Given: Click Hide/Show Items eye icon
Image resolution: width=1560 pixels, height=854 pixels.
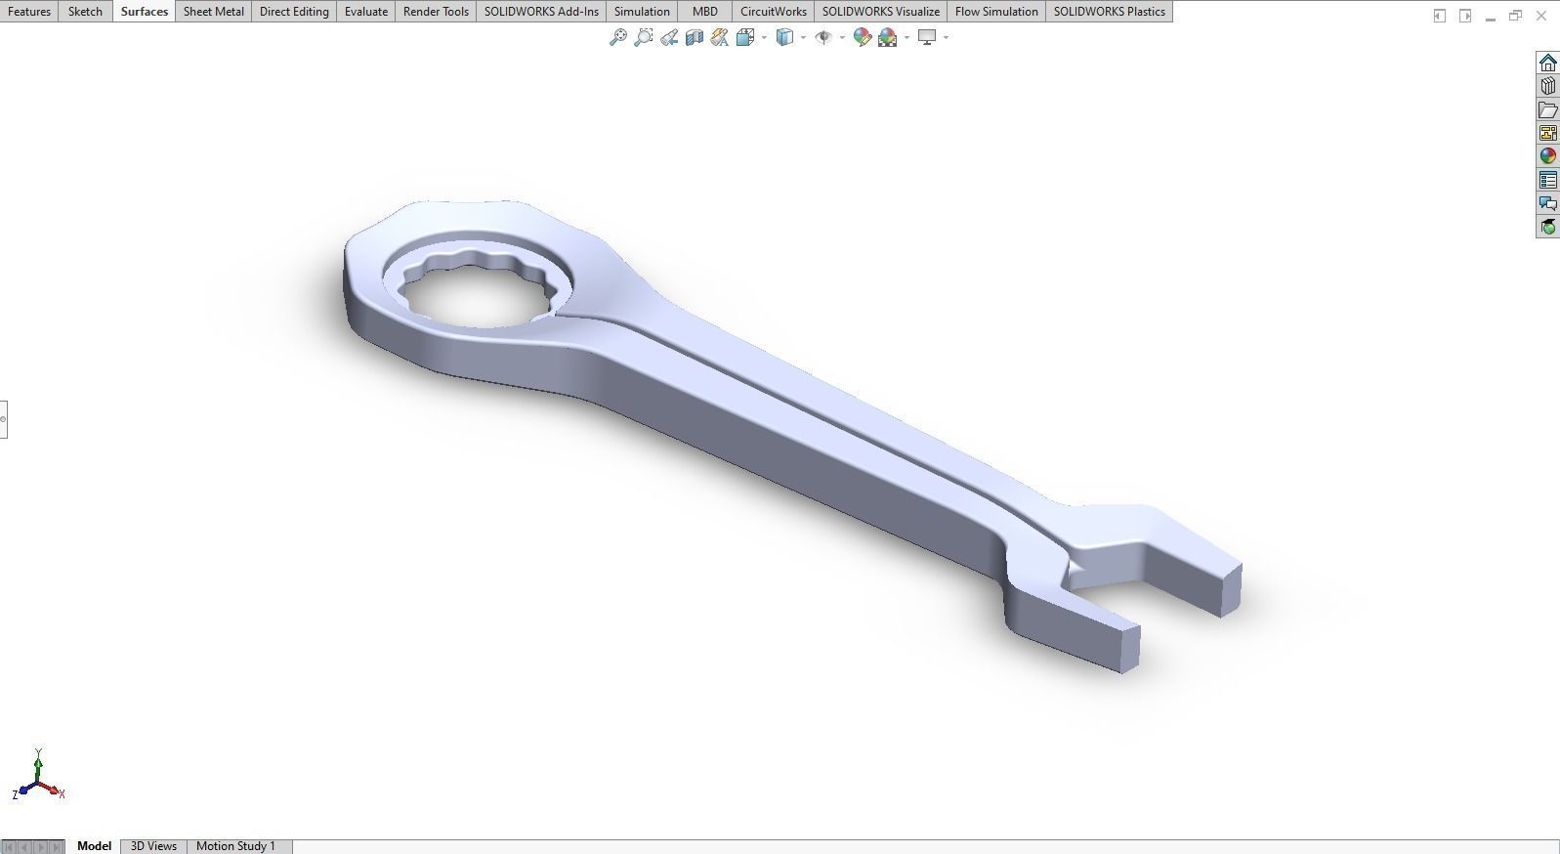Looking at the screenshot, I should (823, 37).
